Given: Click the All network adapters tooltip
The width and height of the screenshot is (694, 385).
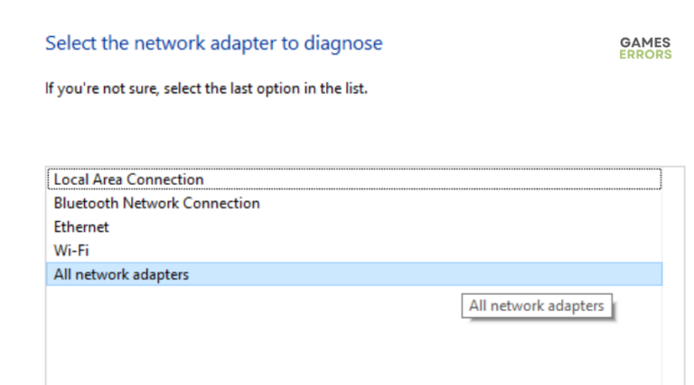Looking at the screenshot, I should point(536,306).
